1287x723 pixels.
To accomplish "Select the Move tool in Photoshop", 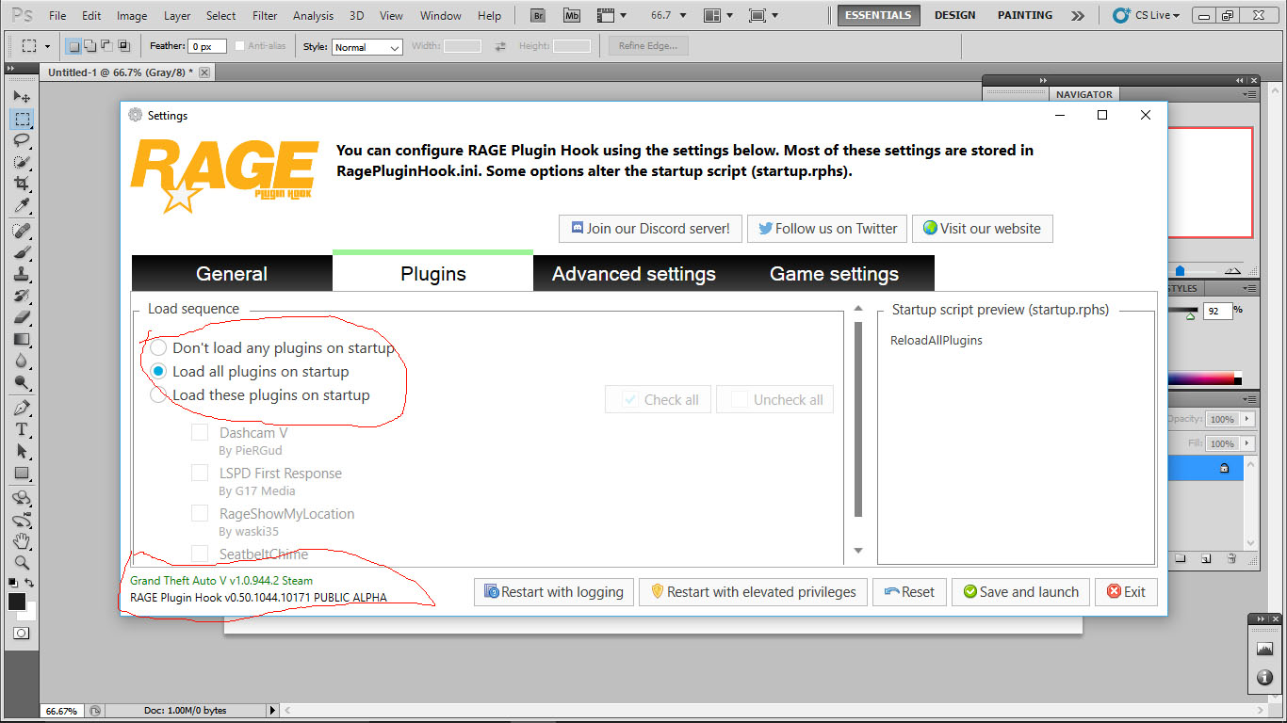I will pyautogui.click(x=21, y=96).
